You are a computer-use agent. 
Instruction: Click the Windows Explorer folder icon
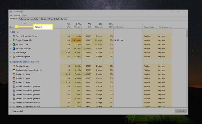14,57
